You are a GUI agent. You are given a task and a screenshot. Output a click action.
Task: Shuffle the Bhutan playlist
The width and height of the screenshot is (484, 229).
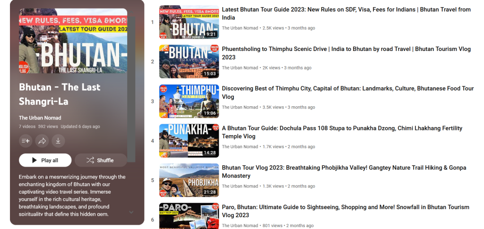pyautogui.click(x=101, y=160)
